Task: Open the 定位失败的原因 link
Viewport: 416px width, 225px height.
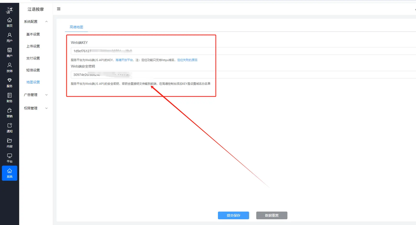Action: [x=187, y=60]
